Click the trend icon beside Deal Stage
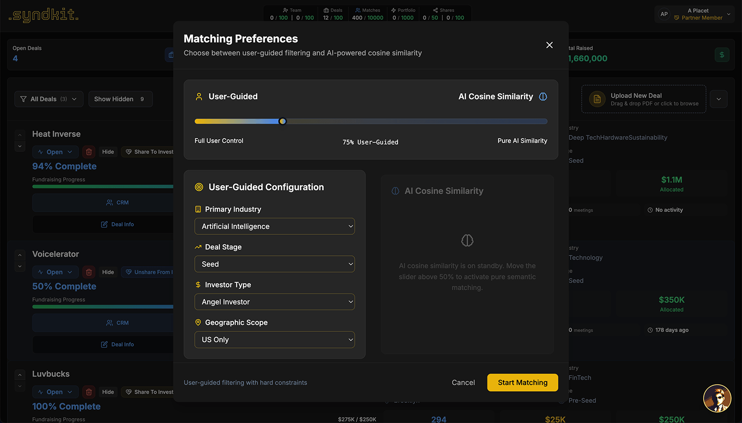742x423 pixels. point(198,247)
